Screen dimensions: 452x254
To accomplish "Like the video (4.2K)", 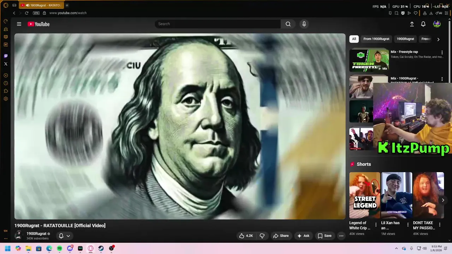I will pyautogui.click(x=246, y=236).
